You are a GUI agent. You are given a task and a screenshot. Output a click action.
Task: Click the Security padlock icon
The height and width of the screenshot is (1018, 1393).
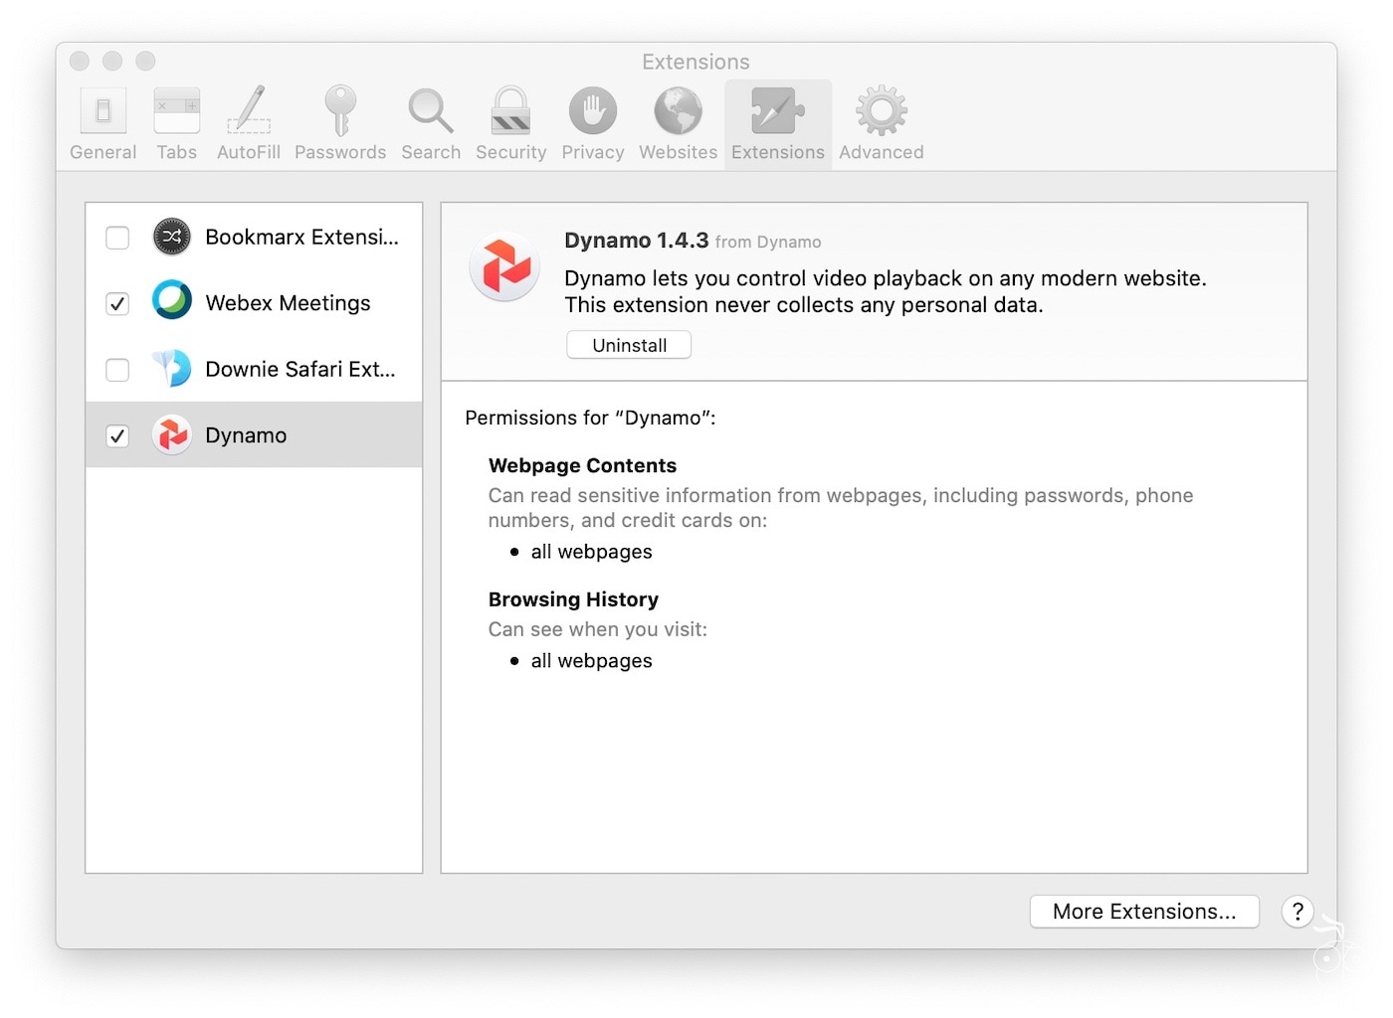(510, 123)
